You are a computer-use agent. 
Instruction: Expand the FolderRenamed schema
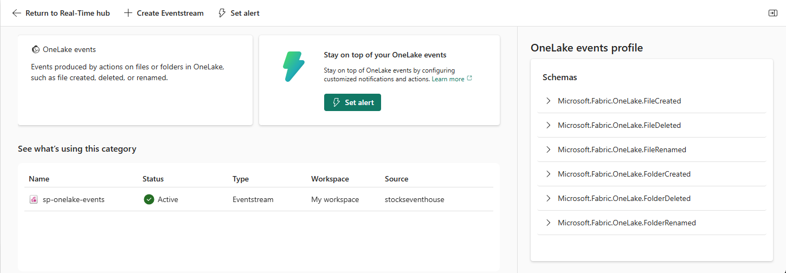548,223
